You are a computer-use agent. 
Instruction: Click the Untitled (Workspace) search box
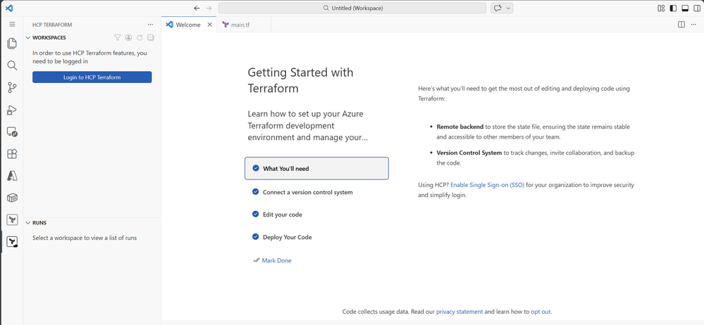tap(352, 8)
